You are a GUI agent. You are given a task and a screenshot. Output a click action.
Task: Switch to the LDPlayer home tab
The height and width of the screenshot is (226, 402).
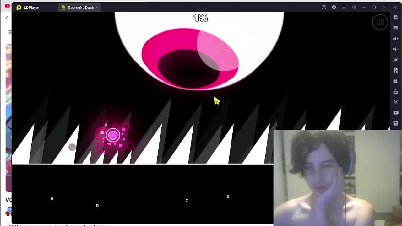28,7
